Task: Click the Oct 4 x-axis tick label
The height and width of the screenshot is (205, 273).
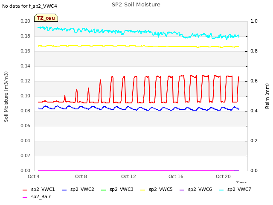Action: [34, 176]
